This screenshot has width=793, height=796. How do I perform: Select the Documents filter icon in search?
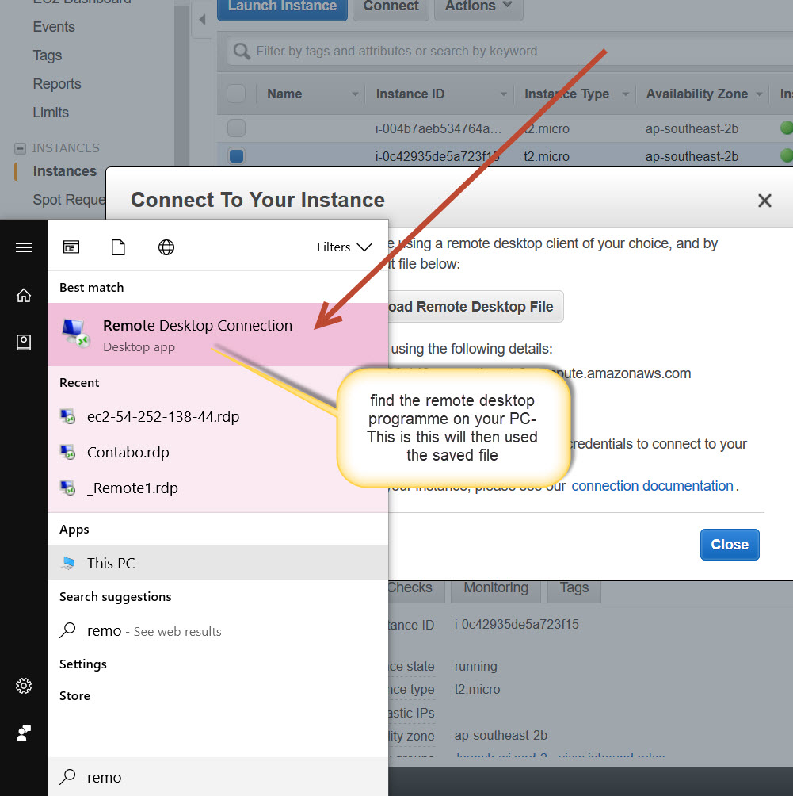click(118, 247)
